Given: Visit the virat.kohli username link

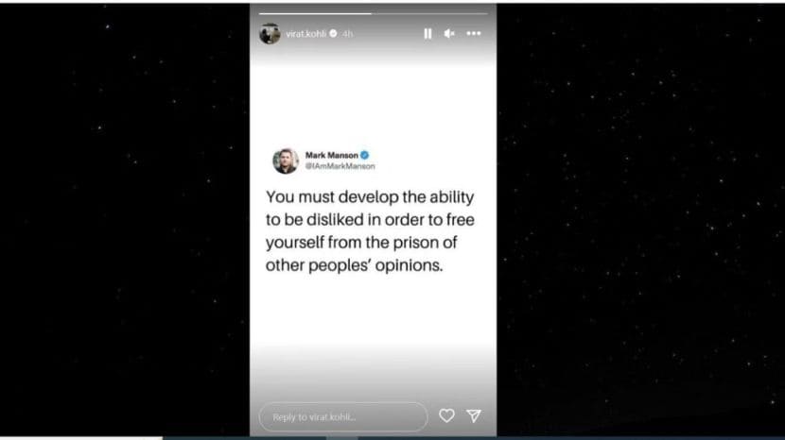Looking at the screenshot, I should (x=305, y=33).
